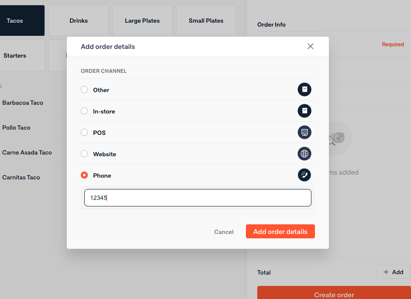This screenshot has width=411, height=299.
Task: Click the plus icon beside Add
Action: (x=386, y=272)
